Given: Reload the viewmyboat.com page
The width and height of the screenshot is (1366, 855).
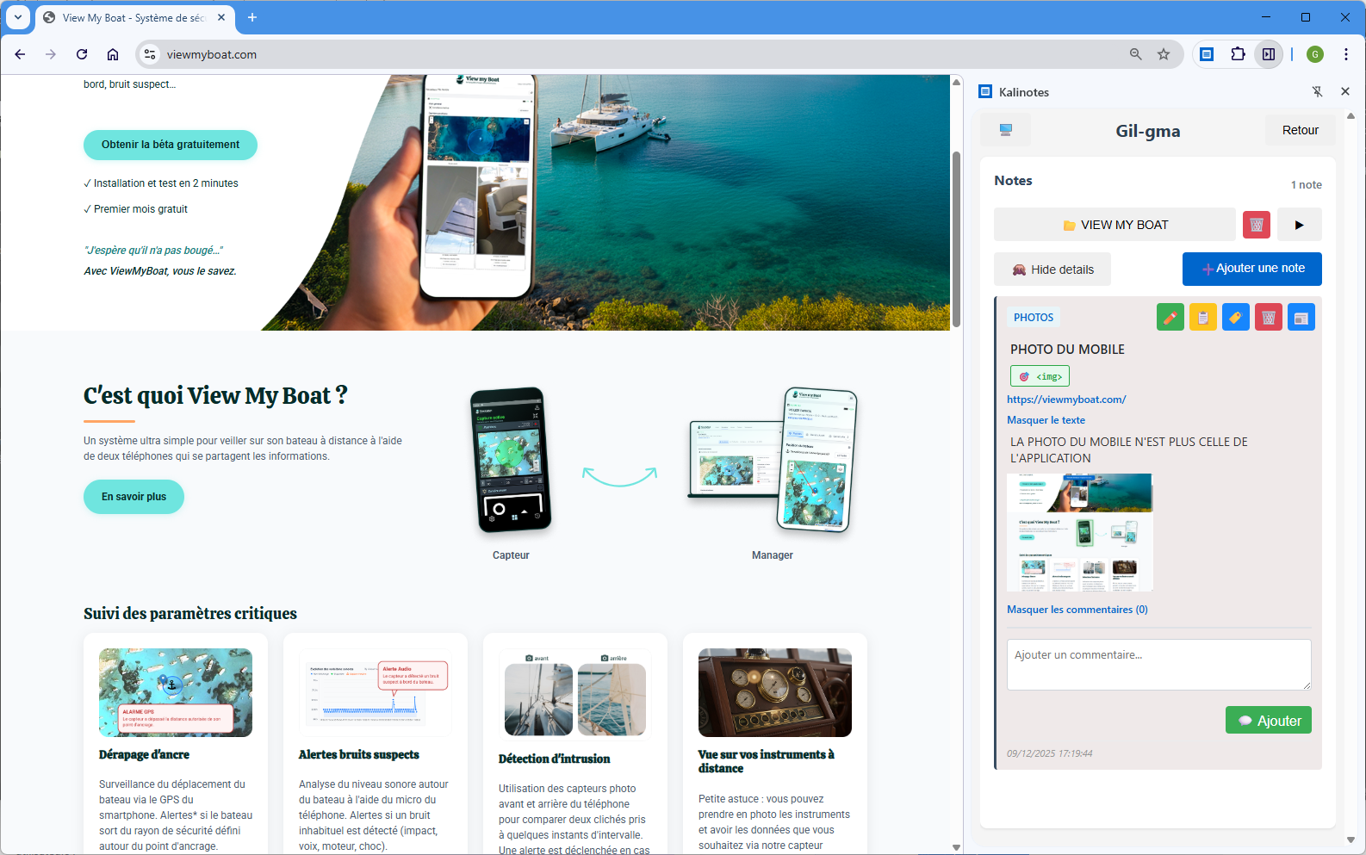Looking at the screenshot, I should 82,54.
